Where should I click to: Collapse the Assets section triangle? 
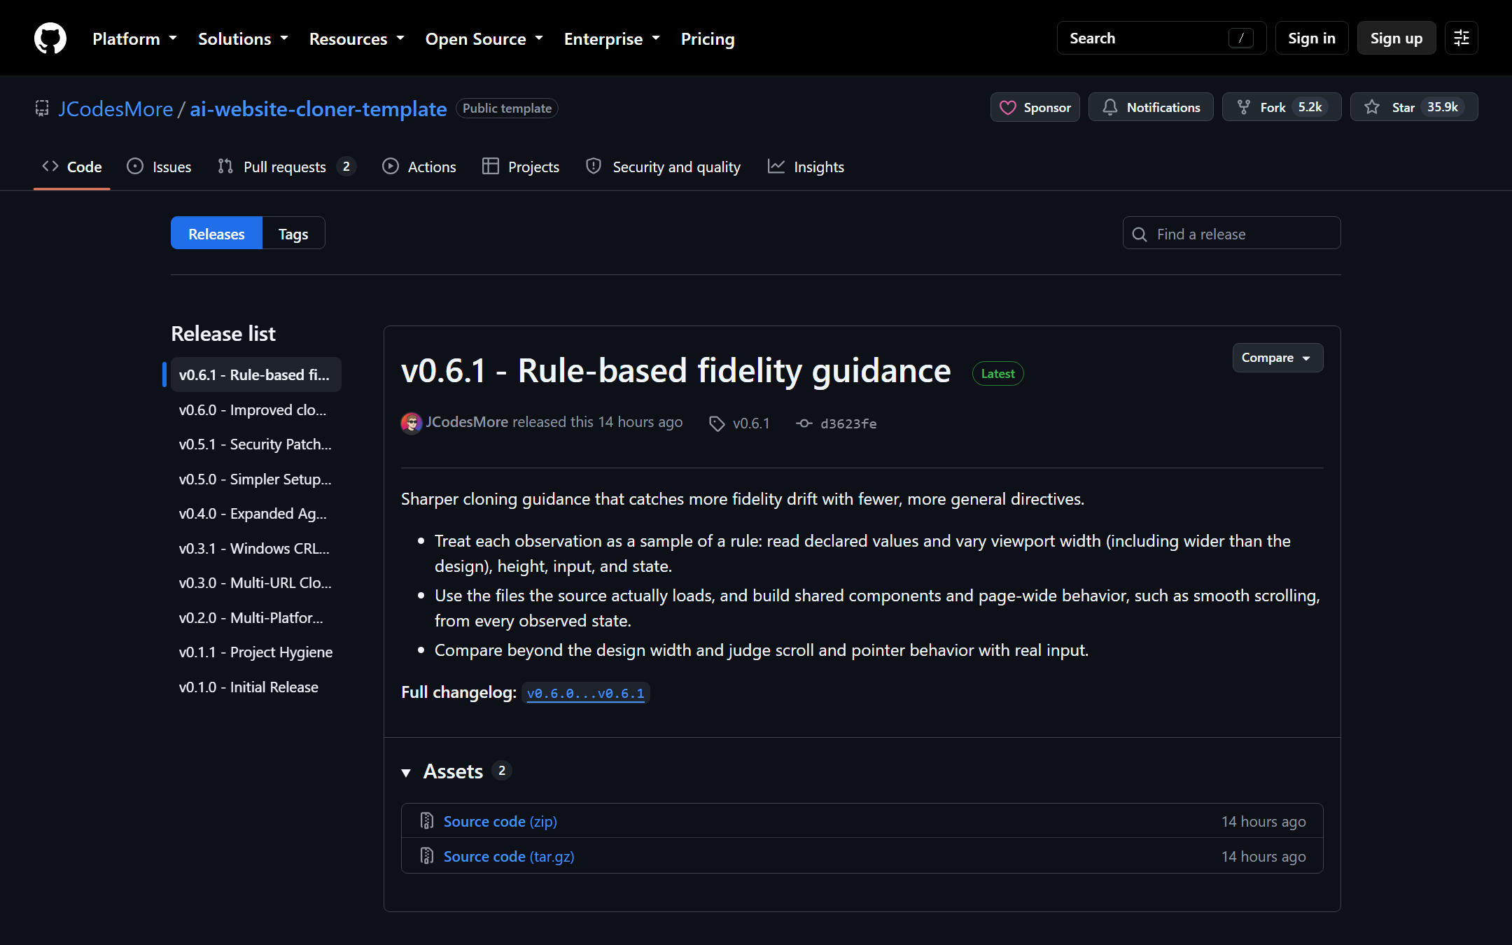point(406,772)
